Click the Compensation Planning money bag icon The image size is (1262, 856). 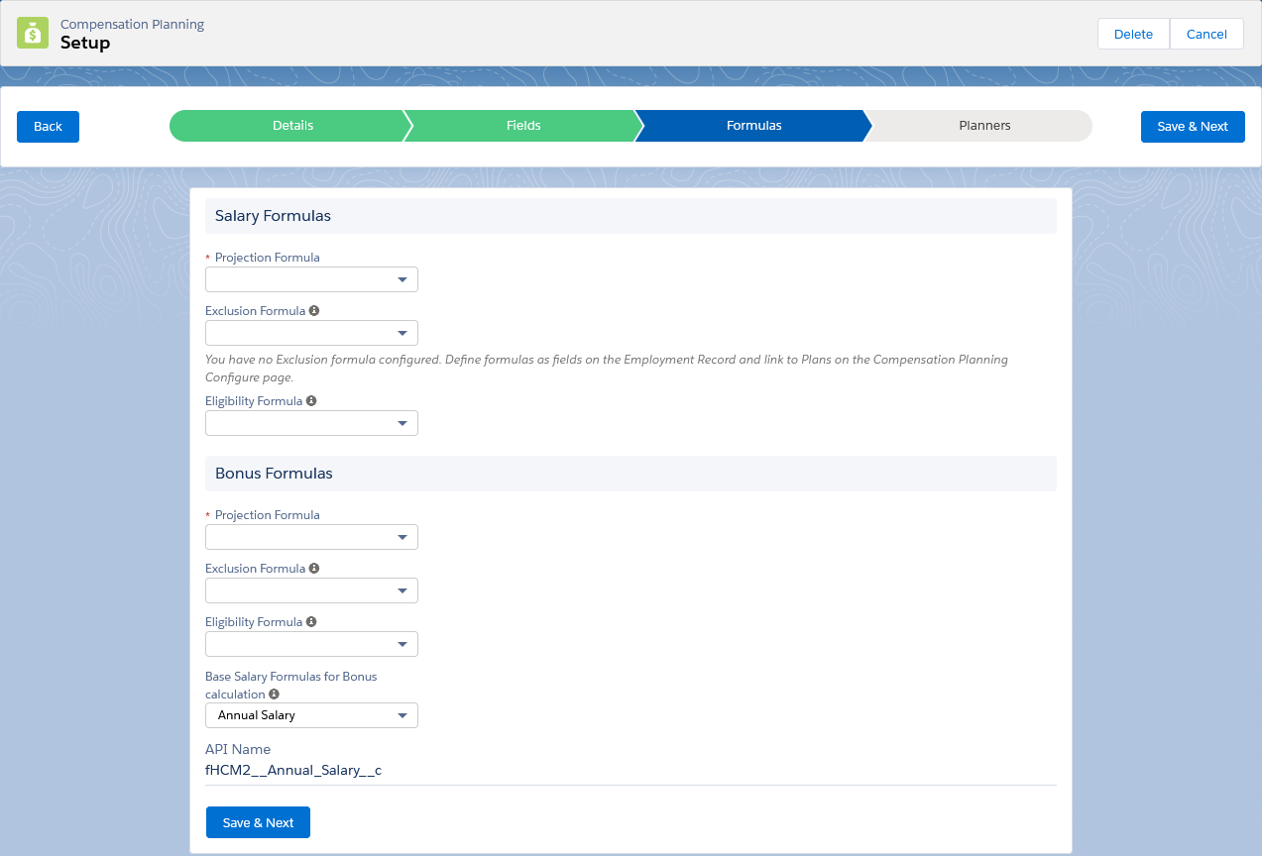33,34
